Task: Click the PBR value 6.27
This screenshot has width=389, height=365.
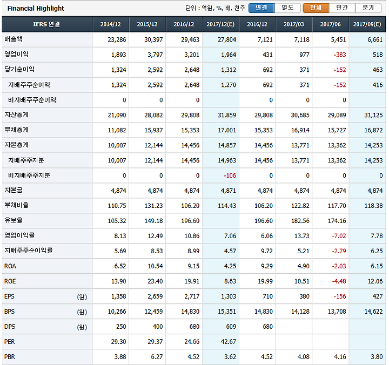Action: coord(157,357)
